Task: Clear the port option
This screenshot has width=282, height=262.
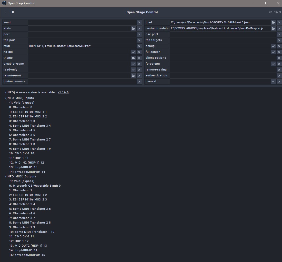Action: coord(139,34)
